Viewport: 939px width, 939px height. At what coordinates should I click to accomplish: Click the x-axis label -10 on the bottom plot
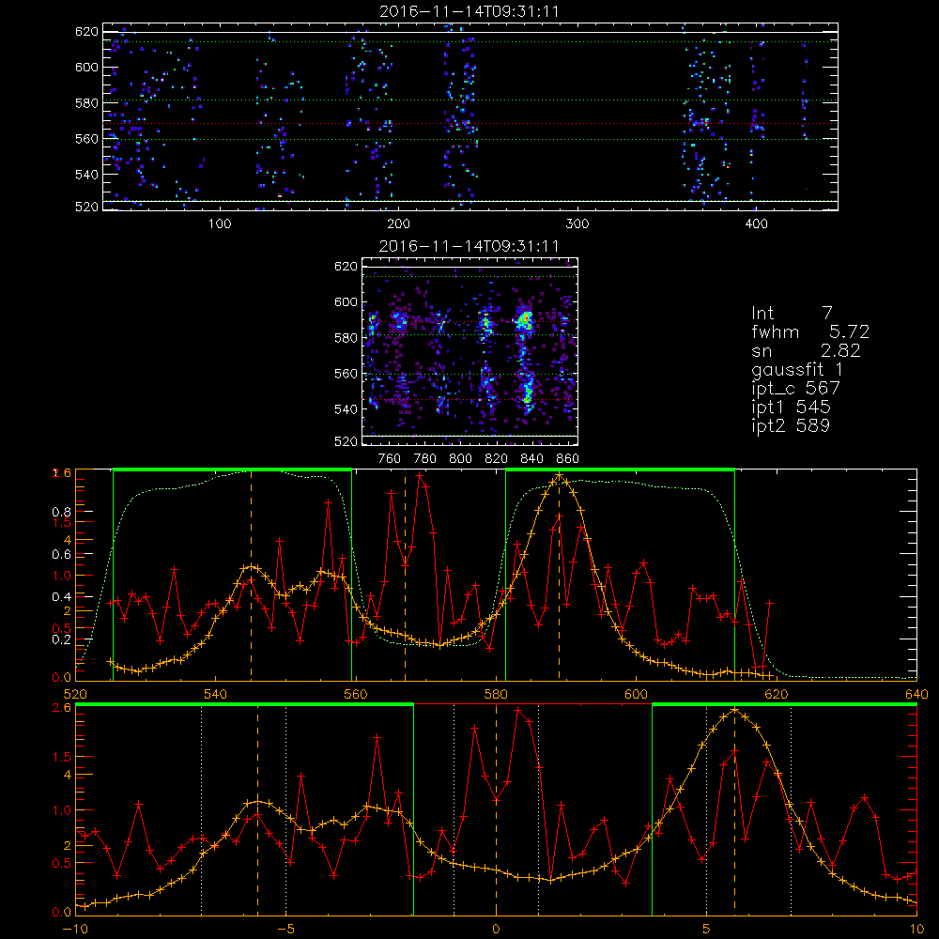click(75, 930)
